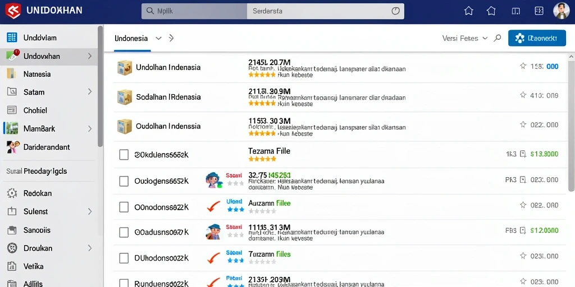The image size is (575, 287).
Task: Click the star rating of Undolhan Indenasia
Action: point(262,75)
